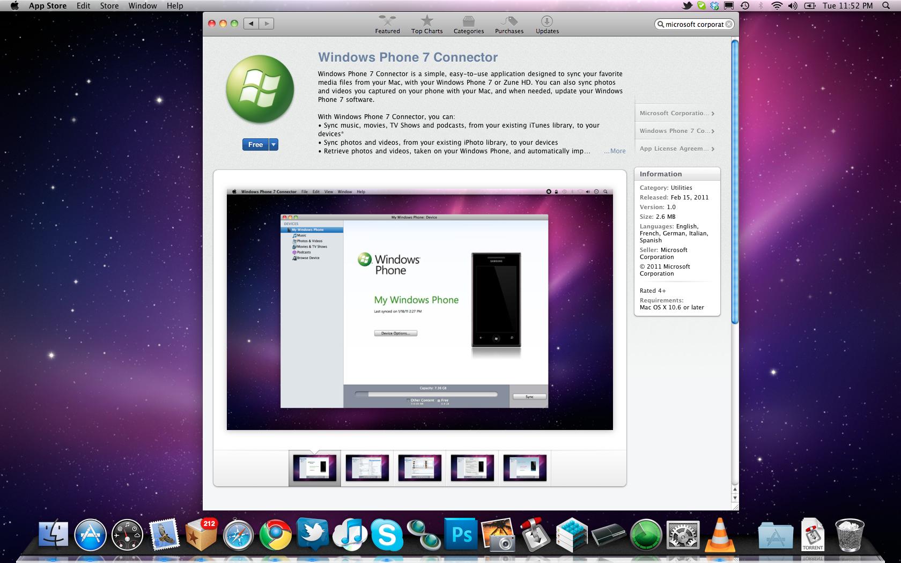901x563 pixels.
Task: Click the large app screenshot preview
Action: pyautogui.click(x=420, y=309)
